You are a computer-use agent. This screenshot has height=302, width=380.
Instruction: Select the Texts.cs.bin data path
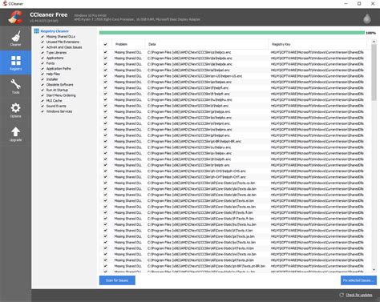point(201,183)
